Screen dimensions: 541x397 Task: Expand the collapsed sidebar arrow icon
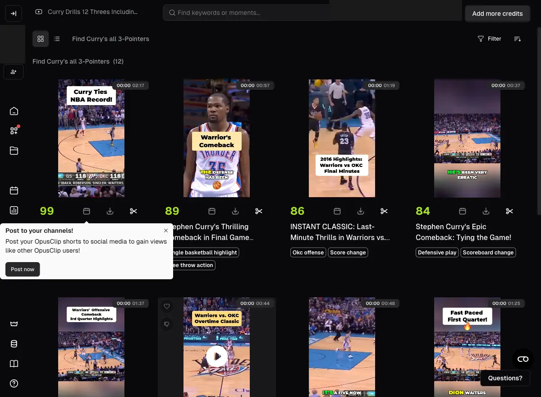[x=14, y=14]
